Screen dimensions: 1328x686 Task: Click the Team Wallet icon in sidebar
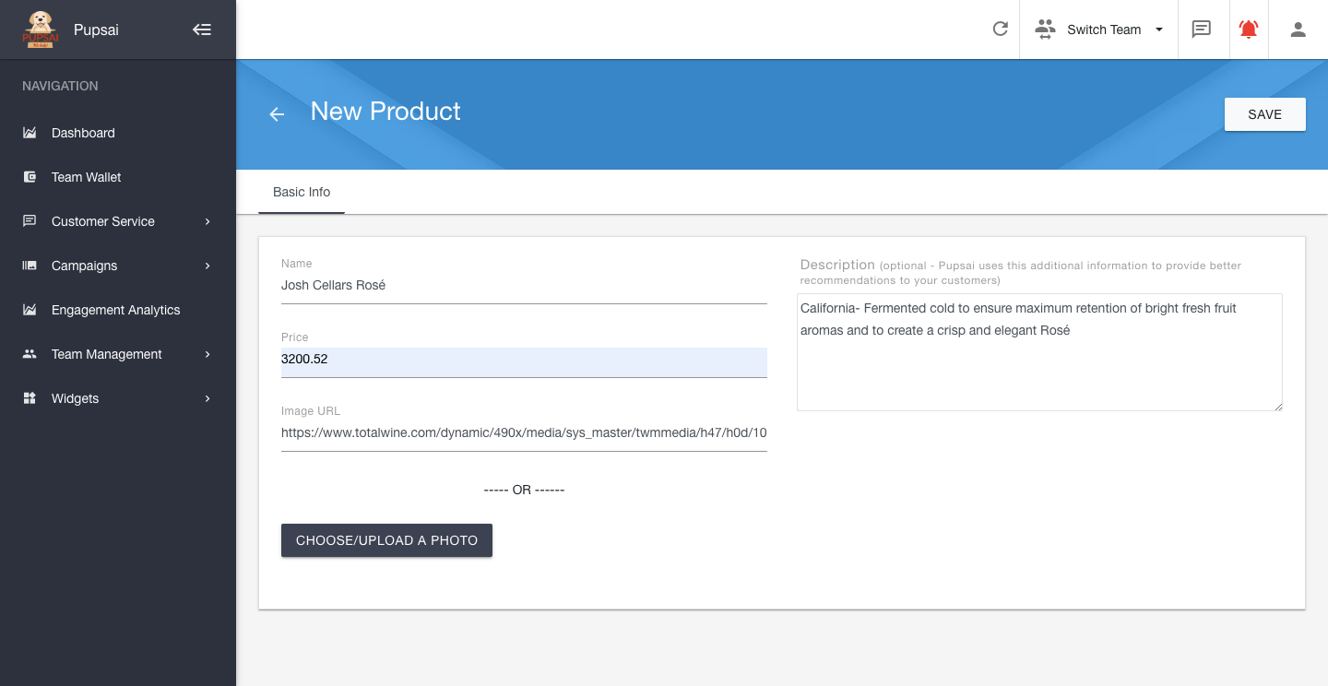click(x=30, y=177)
